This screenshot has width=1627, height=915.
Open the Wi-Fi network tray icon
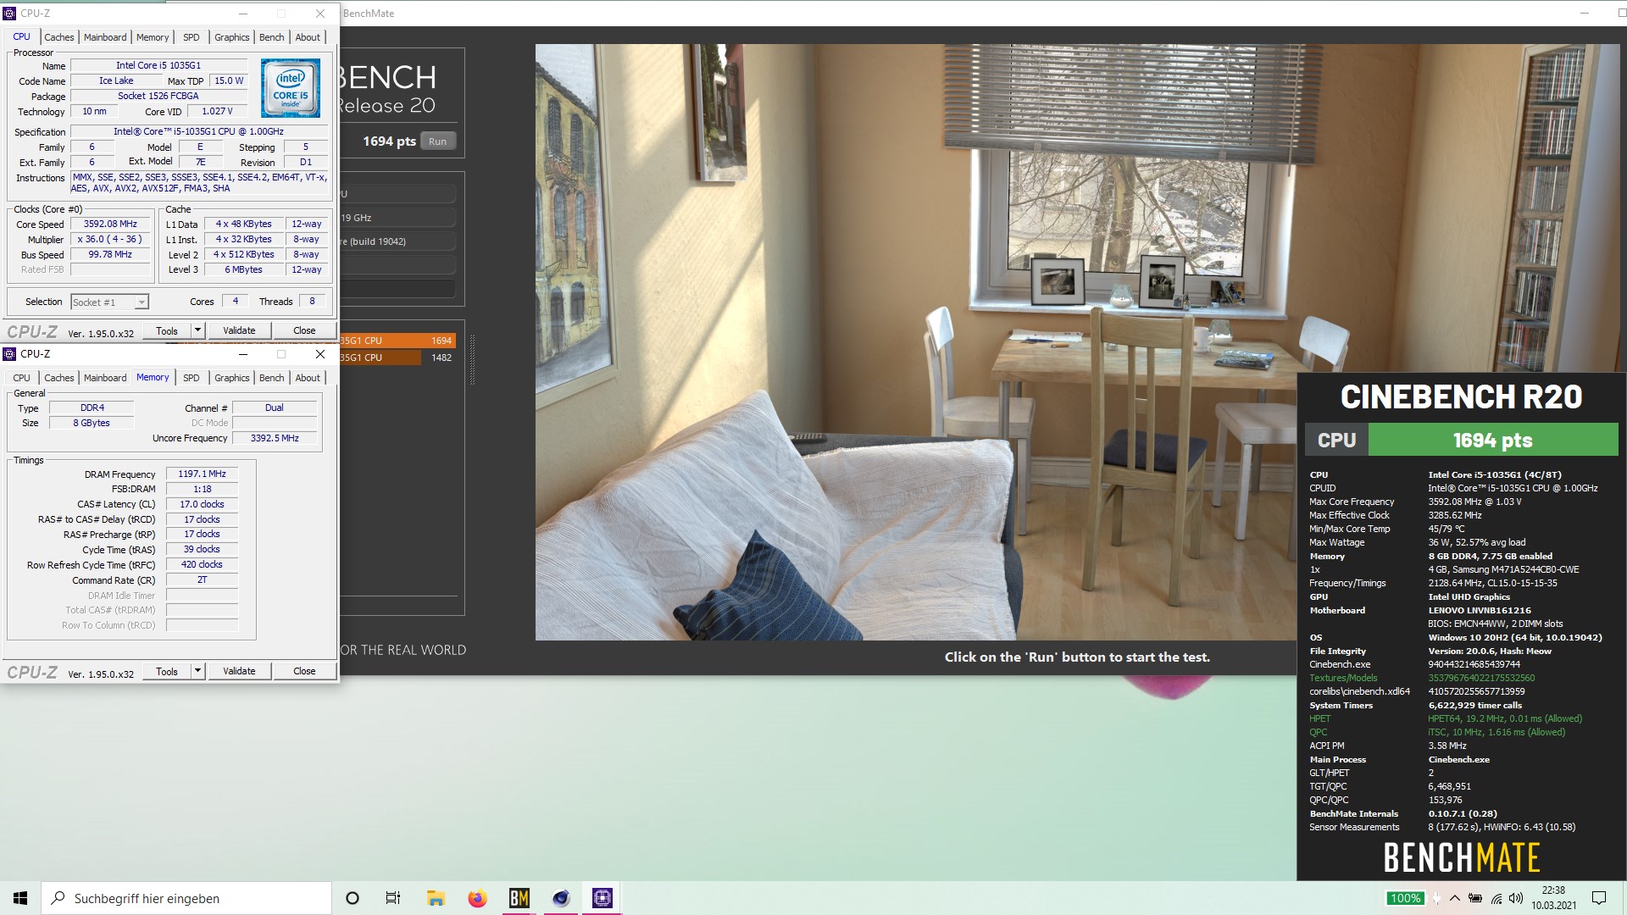point(1497,898)
